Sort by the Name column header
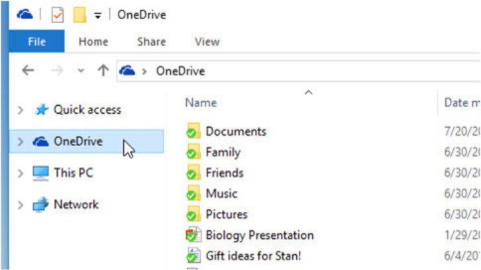Viewport: 481px width, 270px height. coord(201,103)
